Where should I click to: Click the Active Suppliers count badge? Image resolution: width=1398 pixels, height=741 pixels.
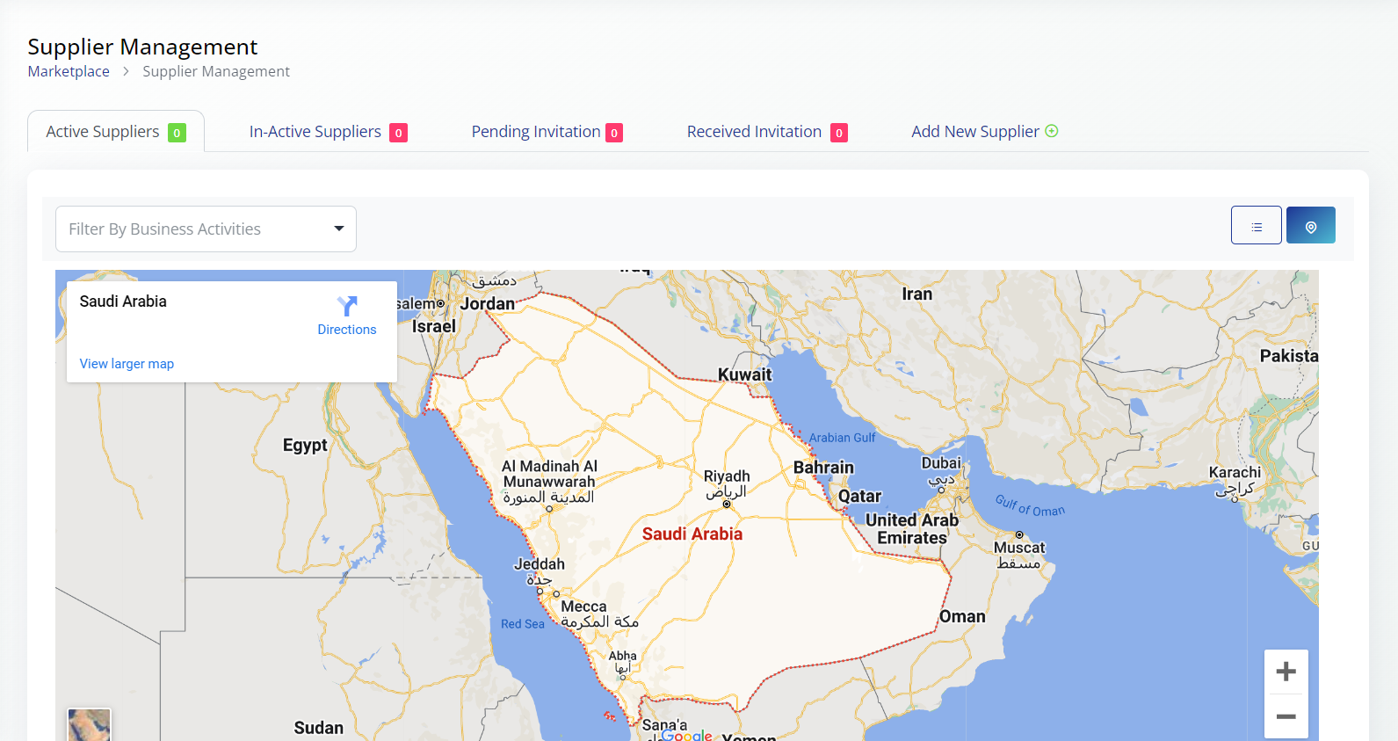(x=177, y=133)
